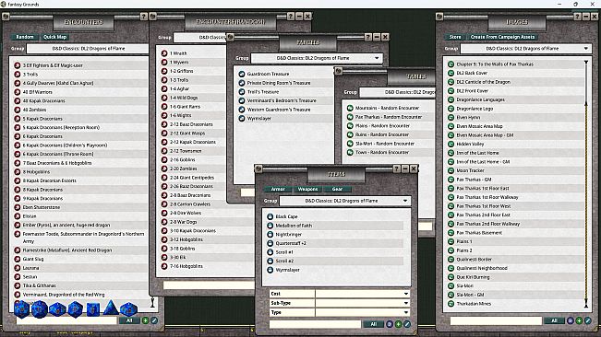The image size is (601, 337).
Task: Switch to the Gear items tab
Action: click(337, 189)
